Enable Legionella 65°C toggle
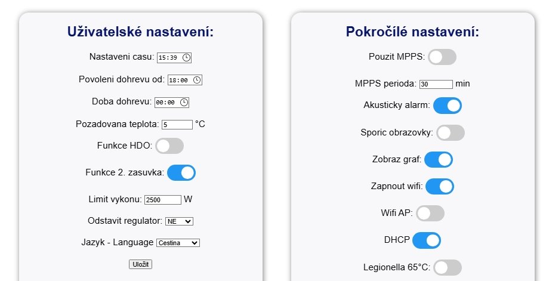 click(x=448, y=267)
